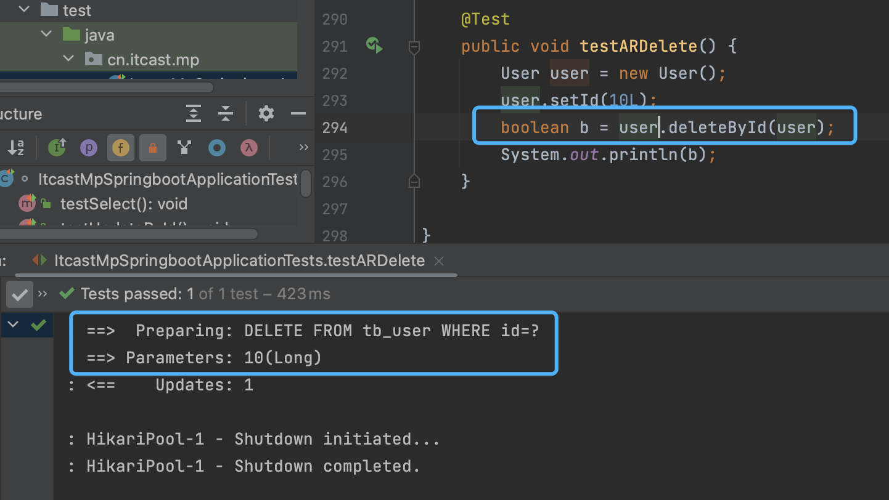
Task: Click the Expand All icon in Structure panel
Action: click(x=194, y=114)
